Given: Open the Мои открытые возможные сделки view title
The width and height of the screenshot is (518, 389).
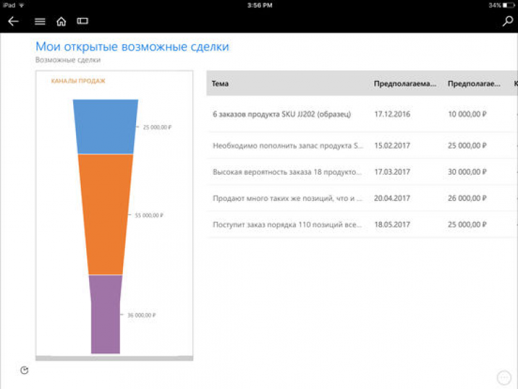Looking at the screenshot, I should [x=132, y=47].
